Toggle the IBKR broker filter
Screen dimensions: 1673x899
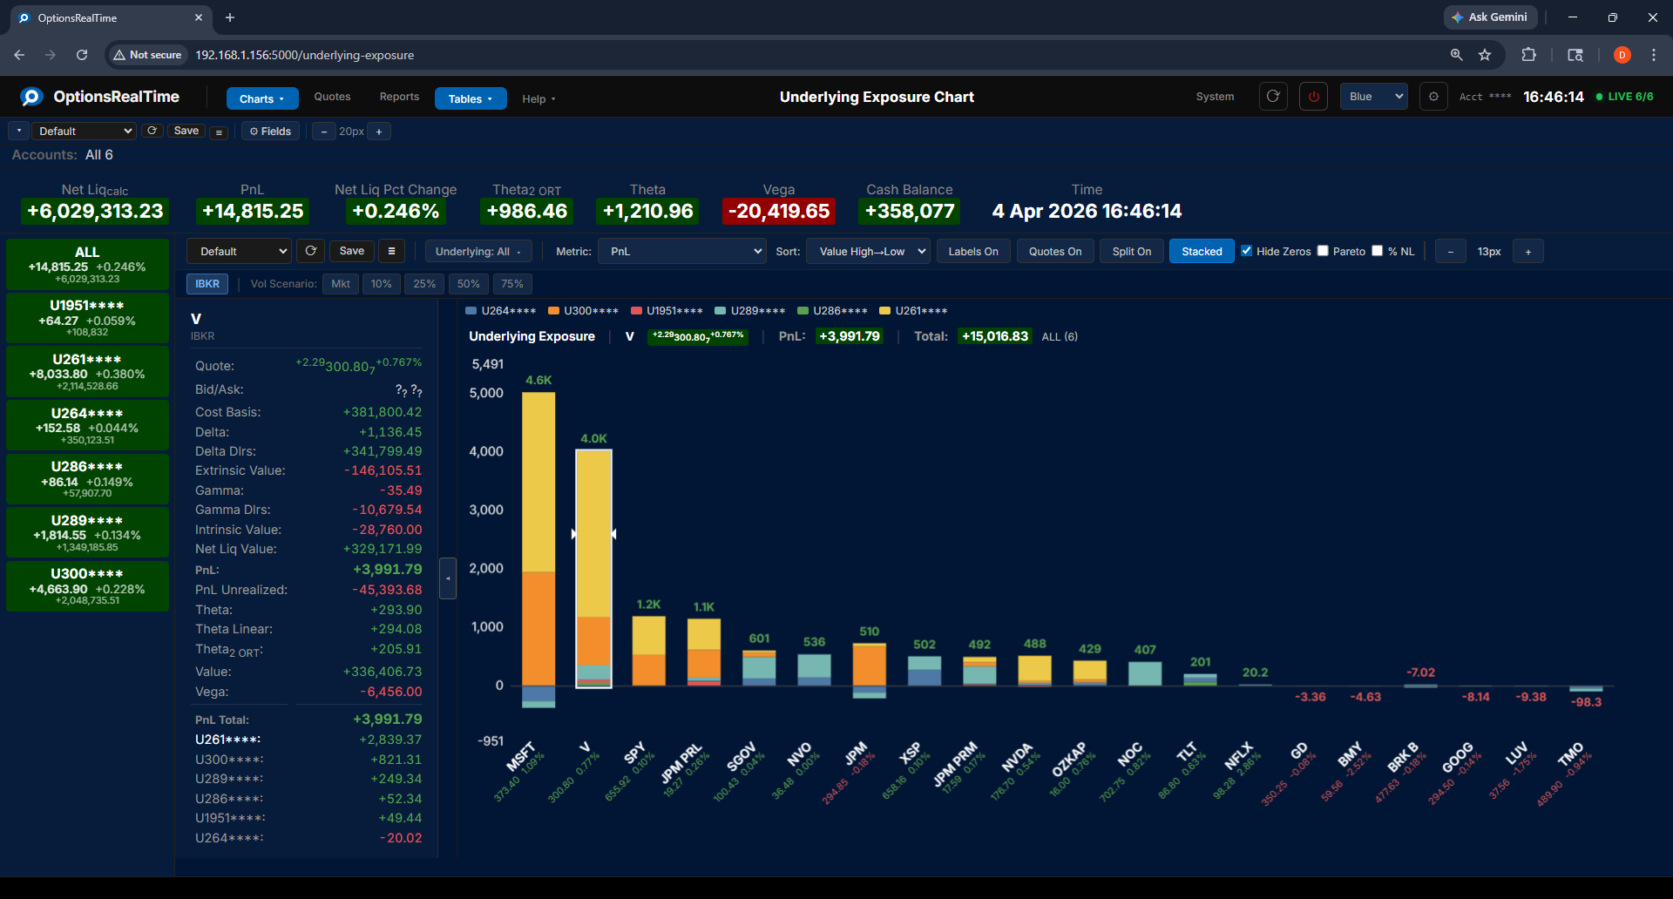[x=207, y=284]
